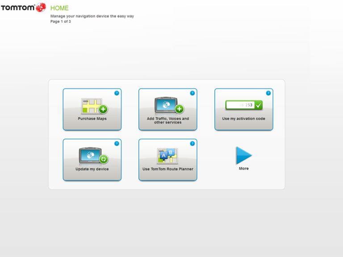The width and height of the screenshot is (343, 257).
Task: Open help icon on Update my device tile
Action: (117, 144)
